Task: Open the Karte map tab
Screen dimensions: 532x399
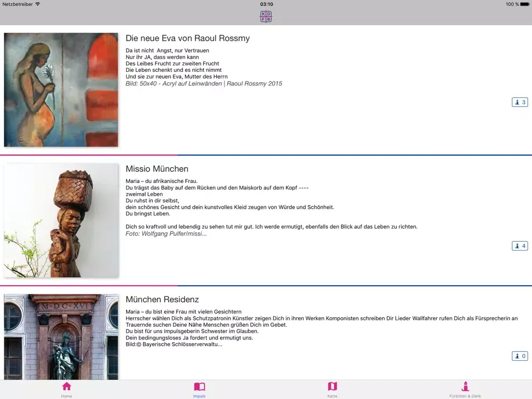Action: click(x=332, y=389)
